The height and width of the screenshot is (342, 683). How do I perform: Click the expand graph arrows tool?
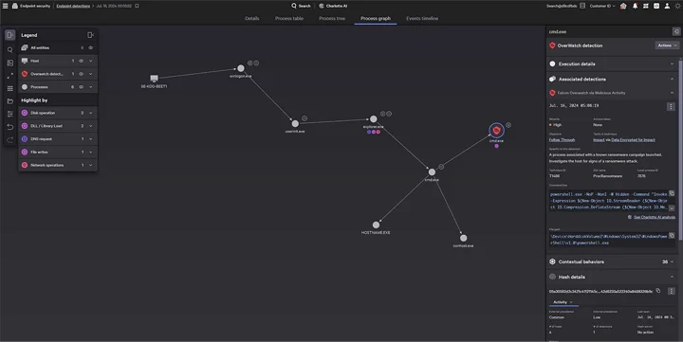point(10,76)
